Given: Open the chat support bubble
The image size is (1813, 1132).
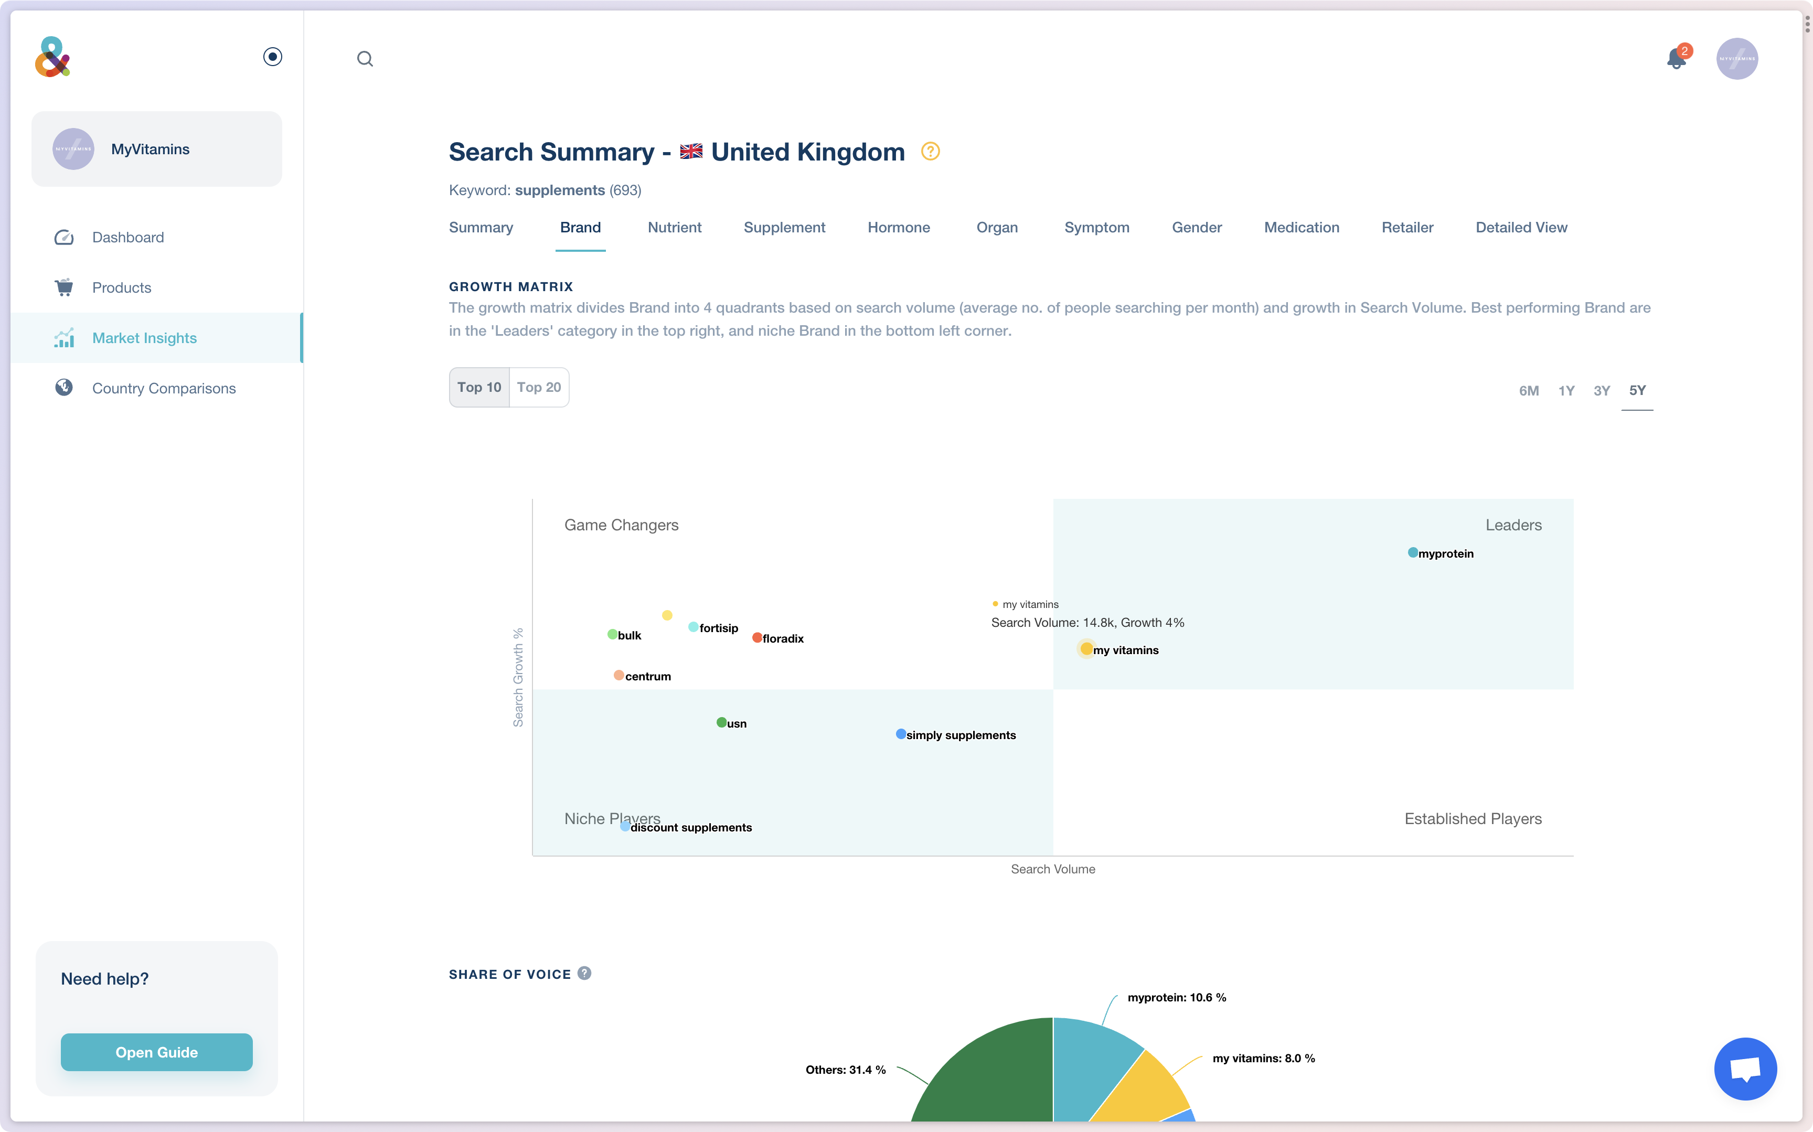Looking at the screenshot, I should (1745, 1069).
